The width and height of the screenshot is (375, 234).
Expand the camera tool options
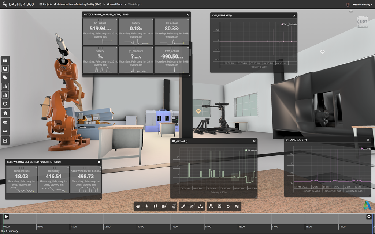click(164, 207)
